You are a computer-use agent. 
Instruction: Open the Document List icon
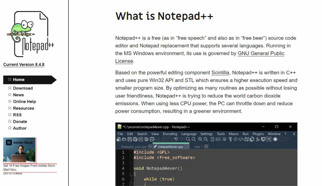point(252,140)
